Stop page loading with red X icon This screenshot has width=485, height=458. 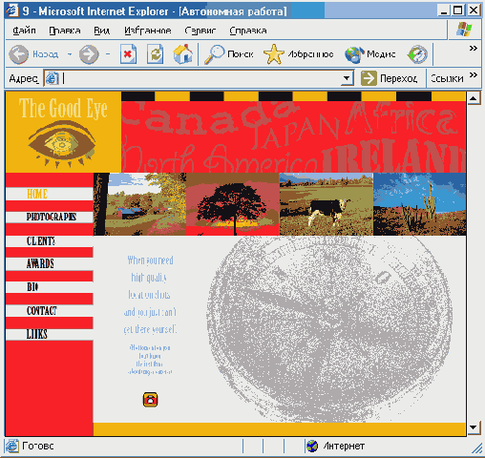(128, 54)
